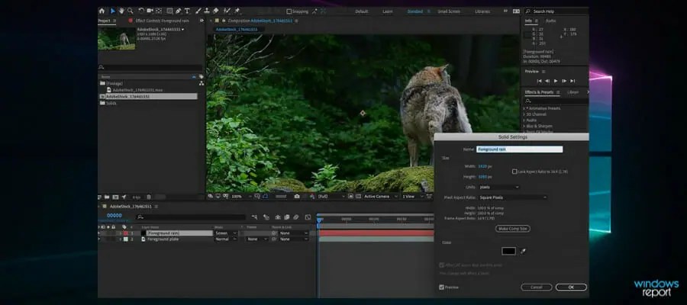Select the Puppet Pin tool
Screen dimensions: 687x305
(237, 11)
